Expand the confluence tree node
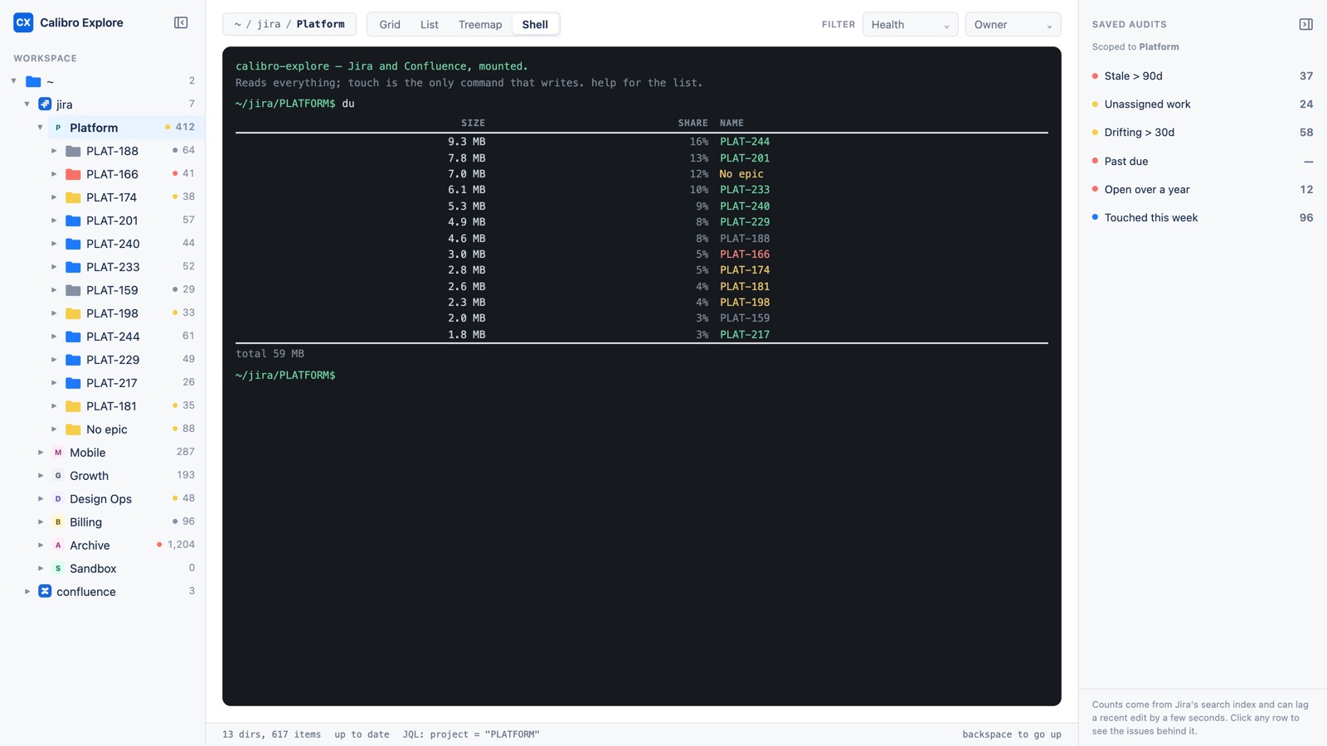The height and width of the screenshot is (746, 1327). 27,592
